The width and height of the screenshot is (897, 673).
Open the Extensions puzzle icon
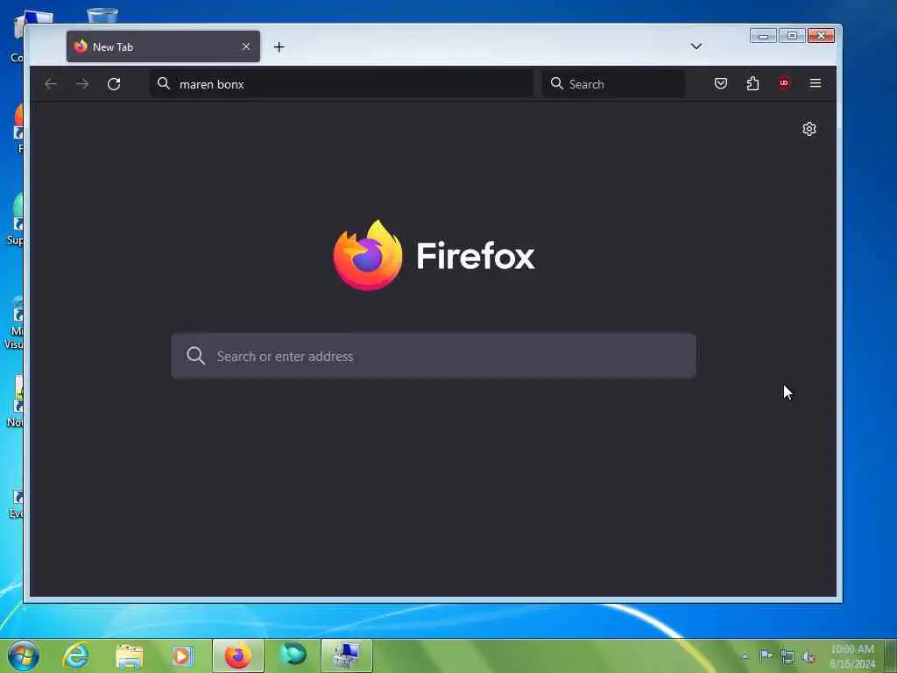click(x=752, y=83)
